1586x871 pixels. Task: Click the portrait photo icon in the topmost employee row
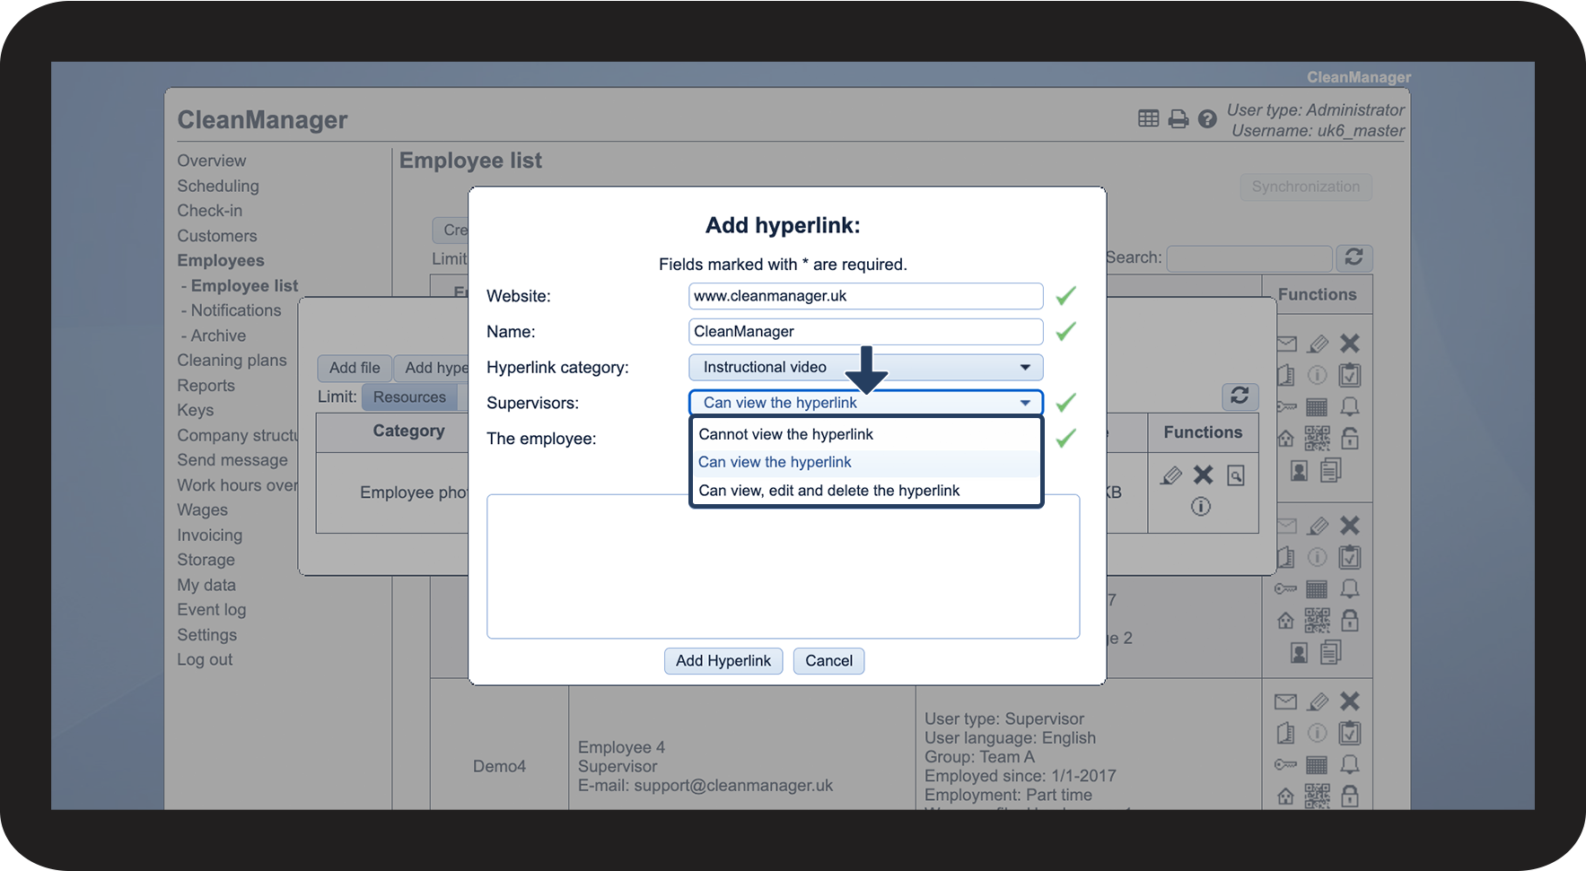pyautogui.click(x=1299, y=471)
